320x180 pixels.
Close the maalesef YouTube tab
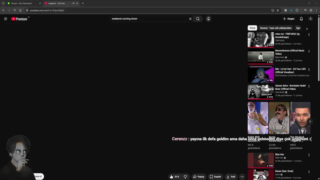pos(77,3)
